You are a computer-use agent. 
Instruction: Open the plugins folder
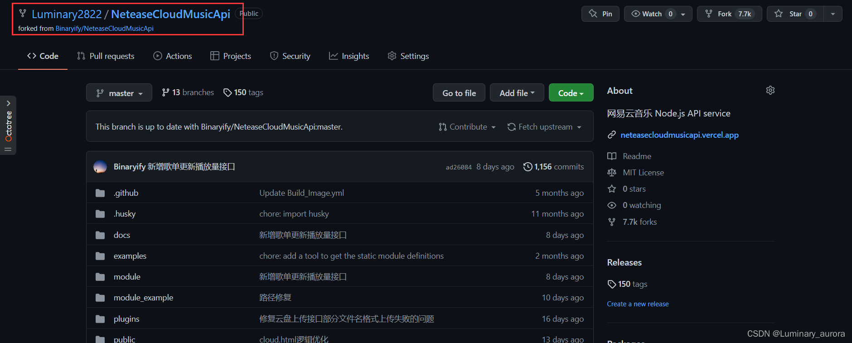click(x=126, y=319)
